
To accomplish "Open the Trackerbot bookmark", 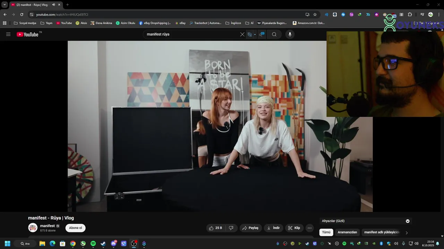I will [205, 23].
